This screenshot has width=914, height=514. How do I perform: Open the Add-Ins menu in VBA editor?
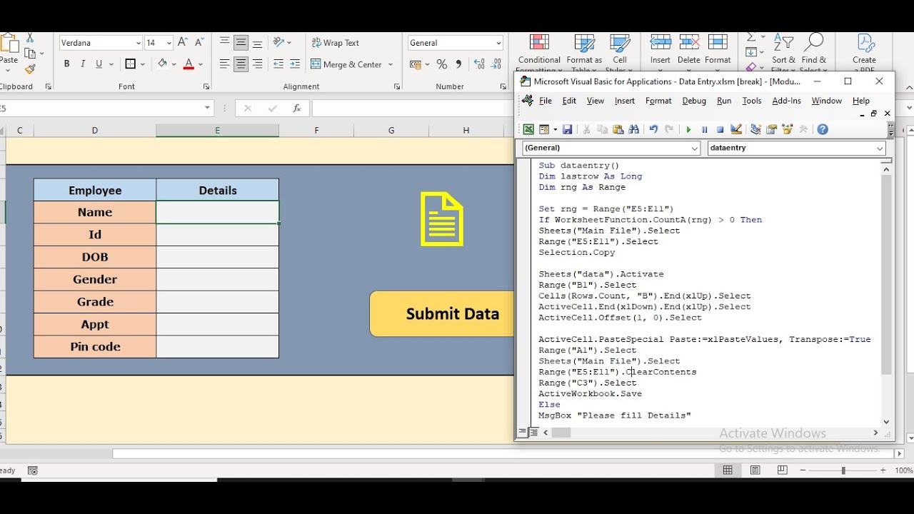click(786, 101)
